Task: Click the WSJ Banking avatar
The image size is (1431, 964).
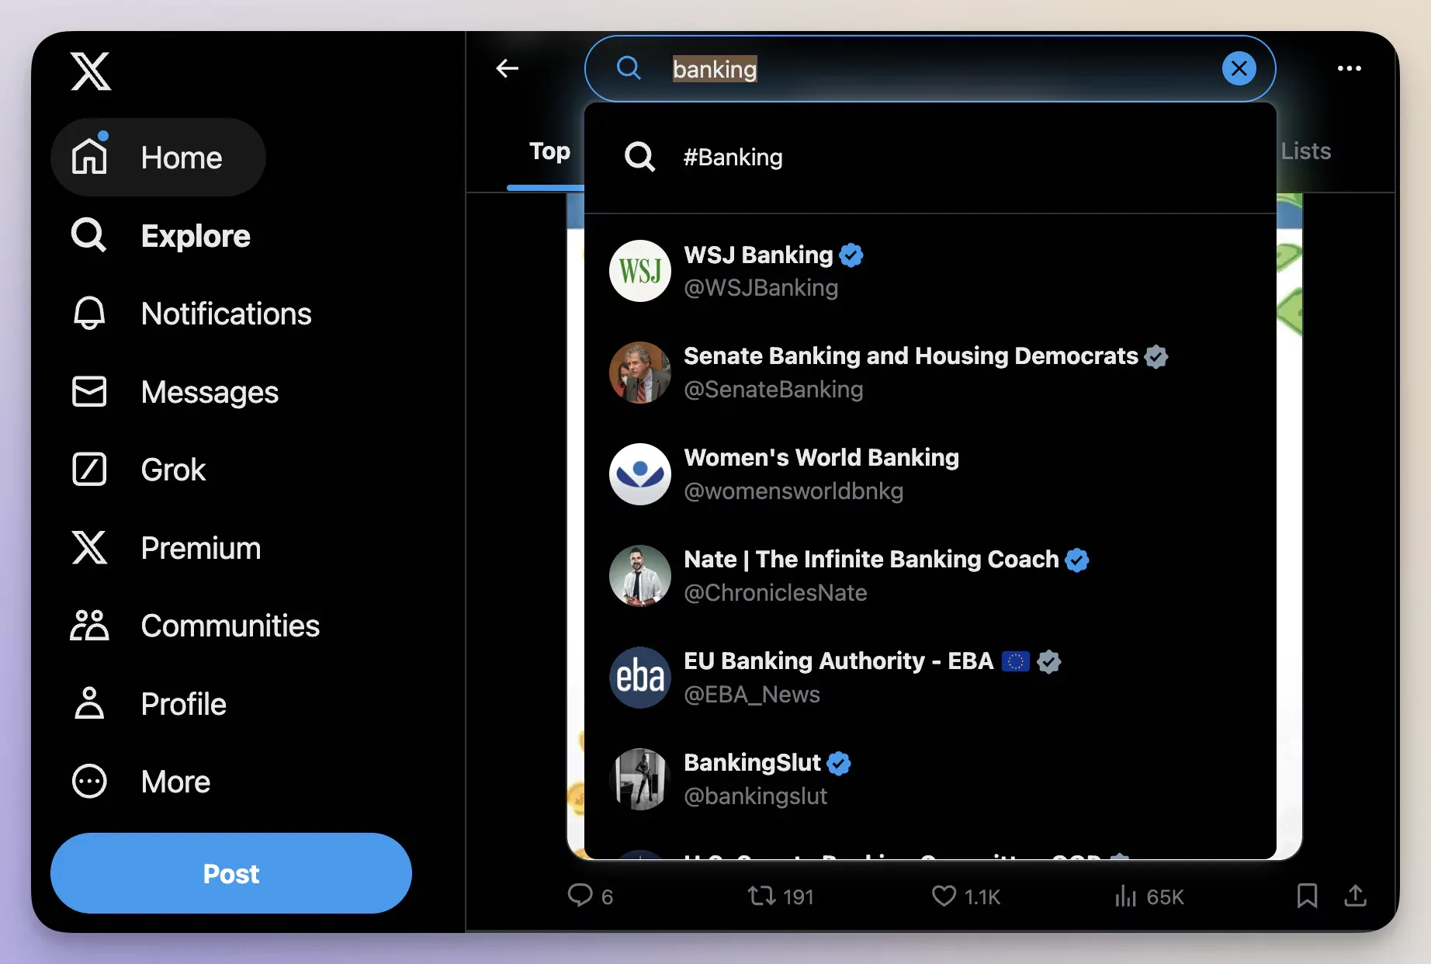Action: (x=639, y=271)
